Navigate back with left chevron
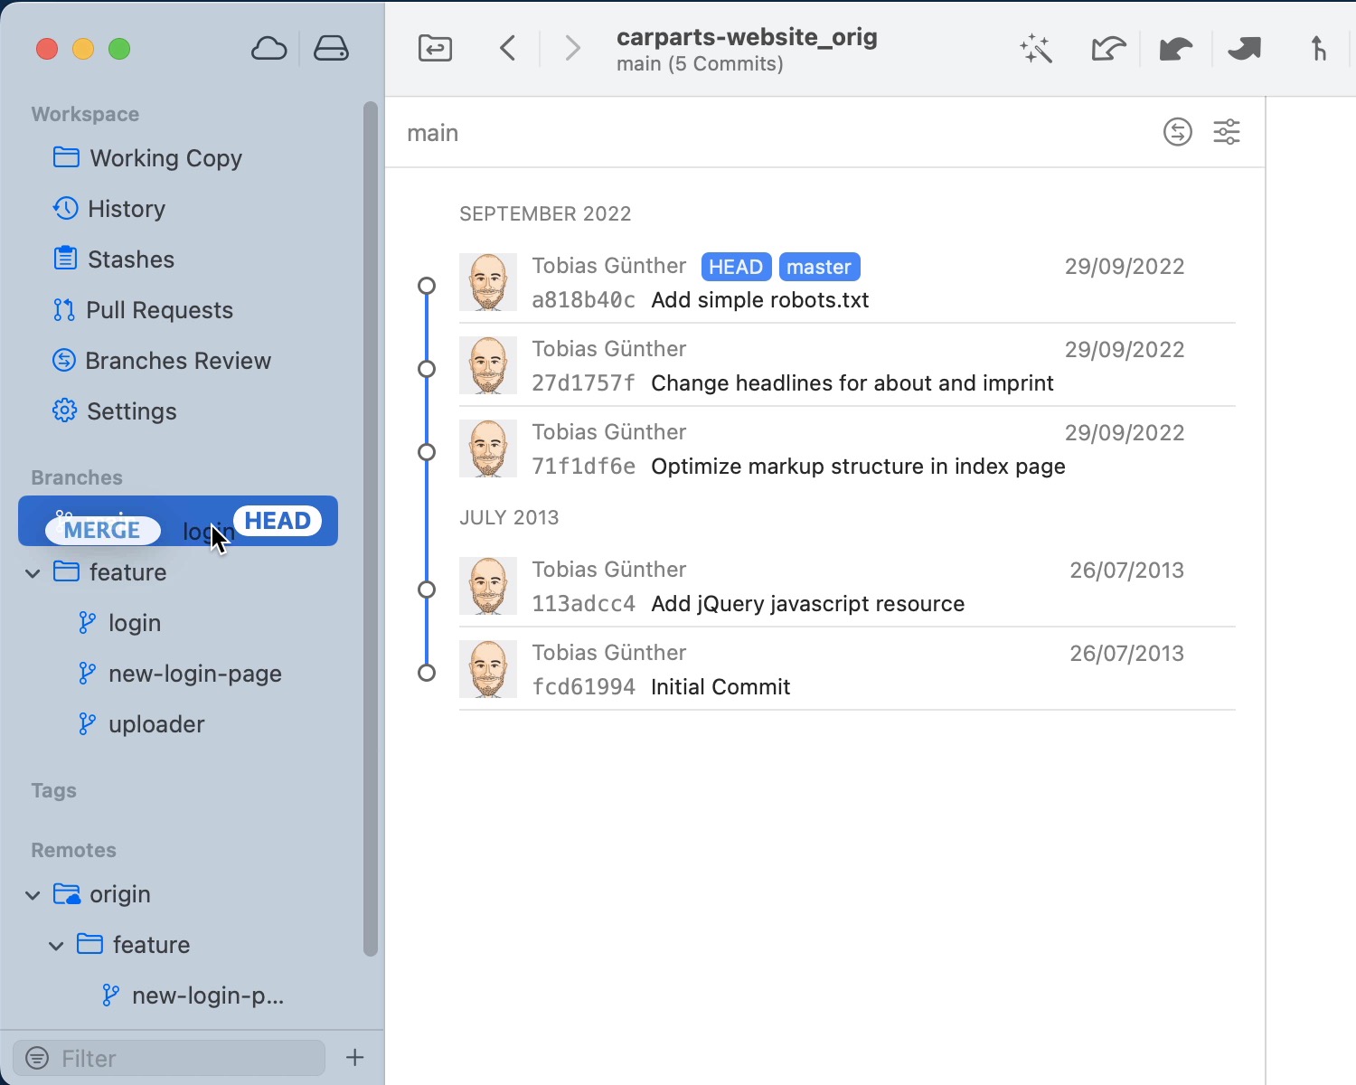The height and width of the screenshot is (1085, 1356). [x=508, y=49]
